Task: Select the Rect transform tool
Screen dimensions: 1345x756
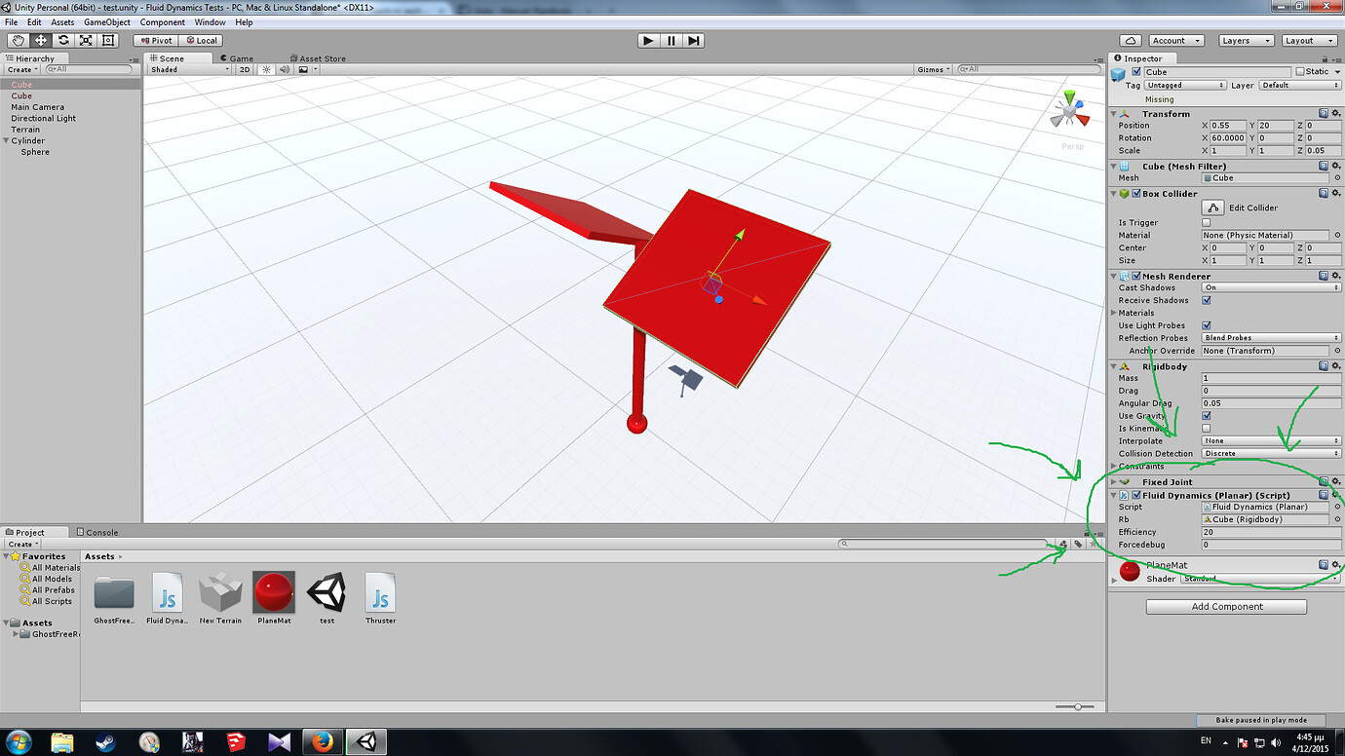Action: click(x=107, y=40)
